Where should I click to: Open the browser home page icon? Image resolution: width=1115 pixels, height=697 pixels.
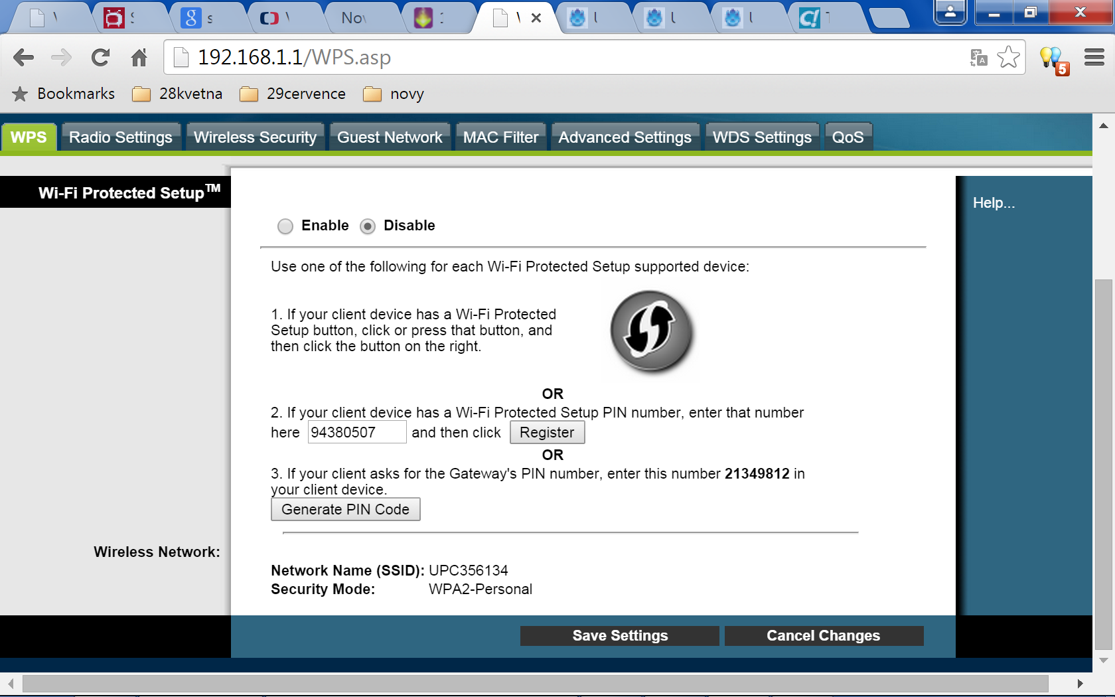tap(139, 58)
